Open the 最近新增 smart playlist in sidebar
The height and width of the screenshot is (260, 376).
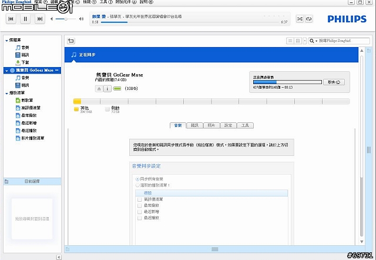pyautogui.click(x=26, y=123)
